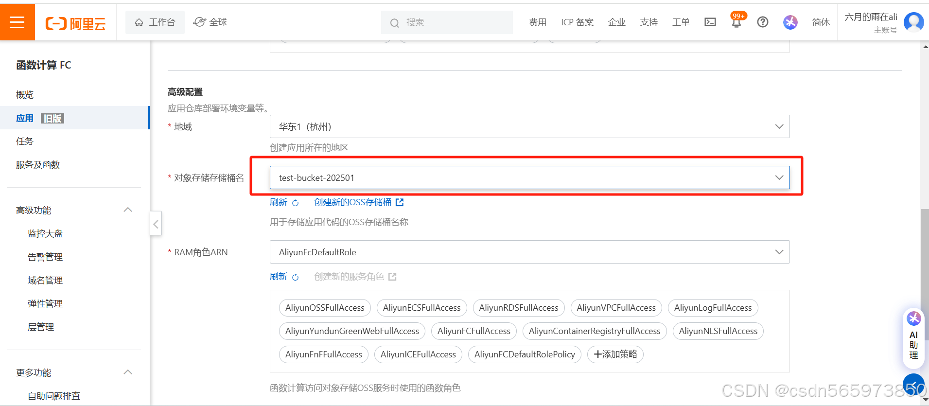
Task: Open the 对象存储存储桶名 bucket dropdown
Action: (530, 177)
